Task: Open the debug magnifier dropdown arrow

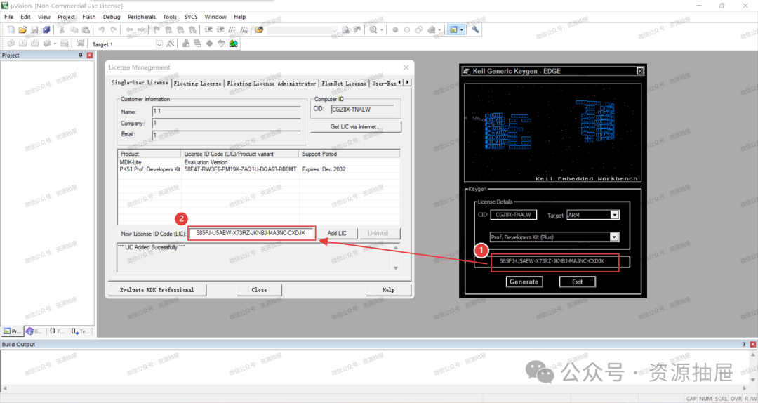Action: click(x=382, y=30)
